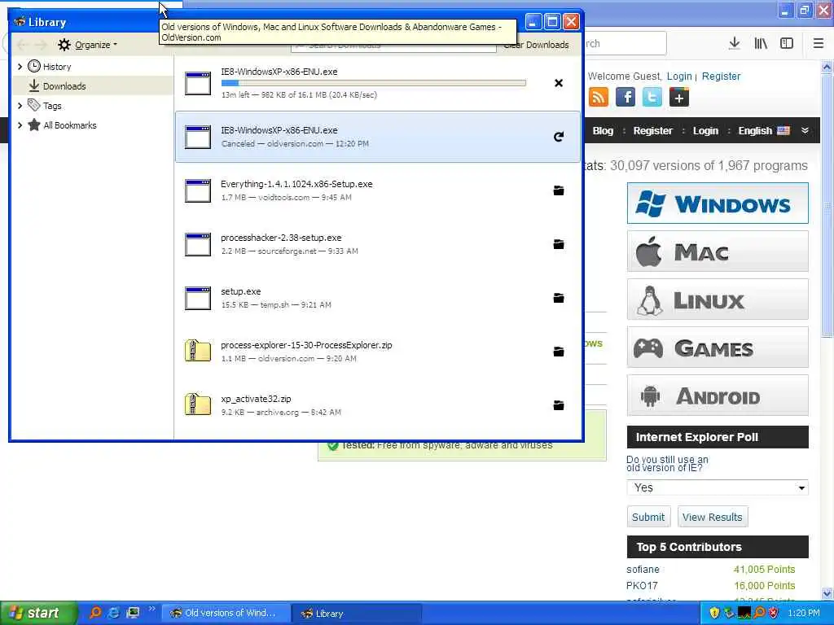Image resolution: width=834 pixels, height=625 pixels.
Task: Click the security shield tray icon
Action: (x=714, y=613)
